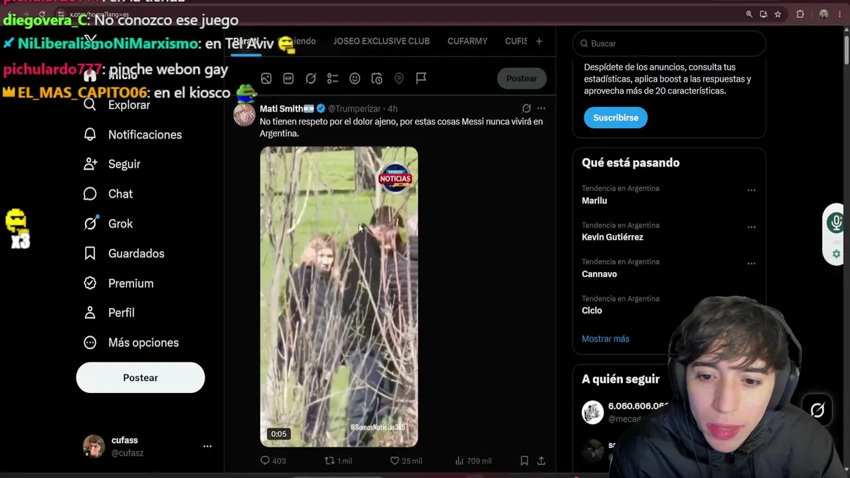Go to Perfil in the sidebar
This screenshot has width=850, height=478.
click(x=110, y=313)
